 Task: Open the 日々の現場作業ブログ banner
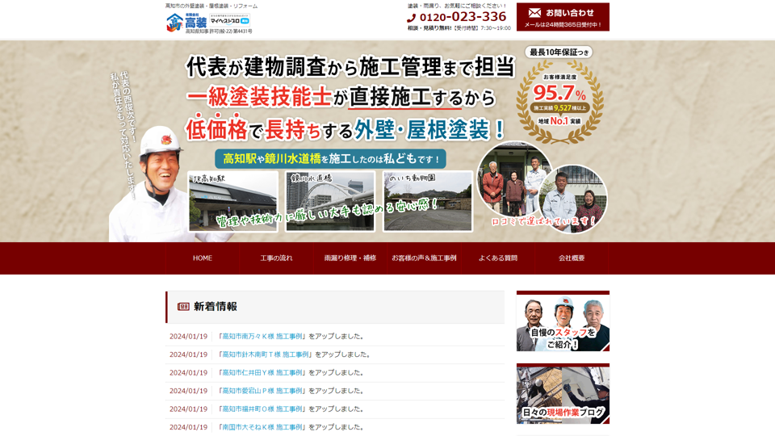click(x=563, y=394)
